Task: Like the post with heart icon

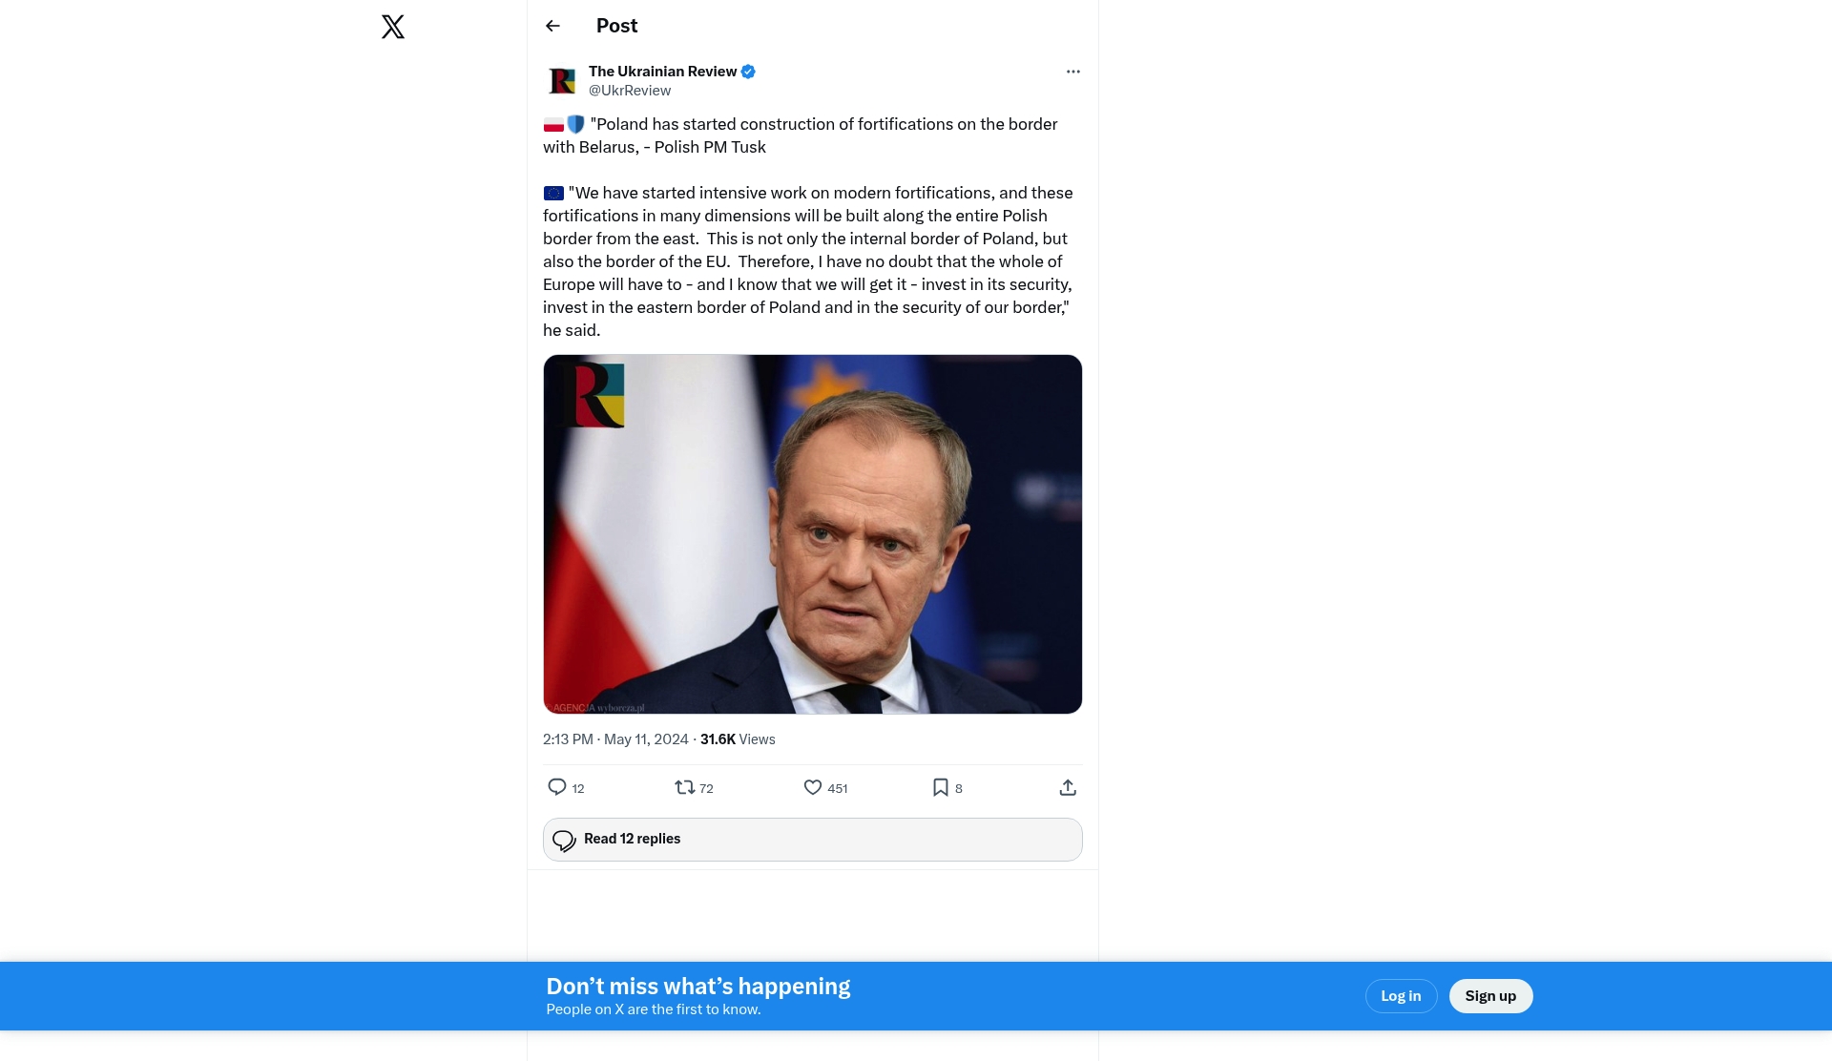Action: (813, 787)
